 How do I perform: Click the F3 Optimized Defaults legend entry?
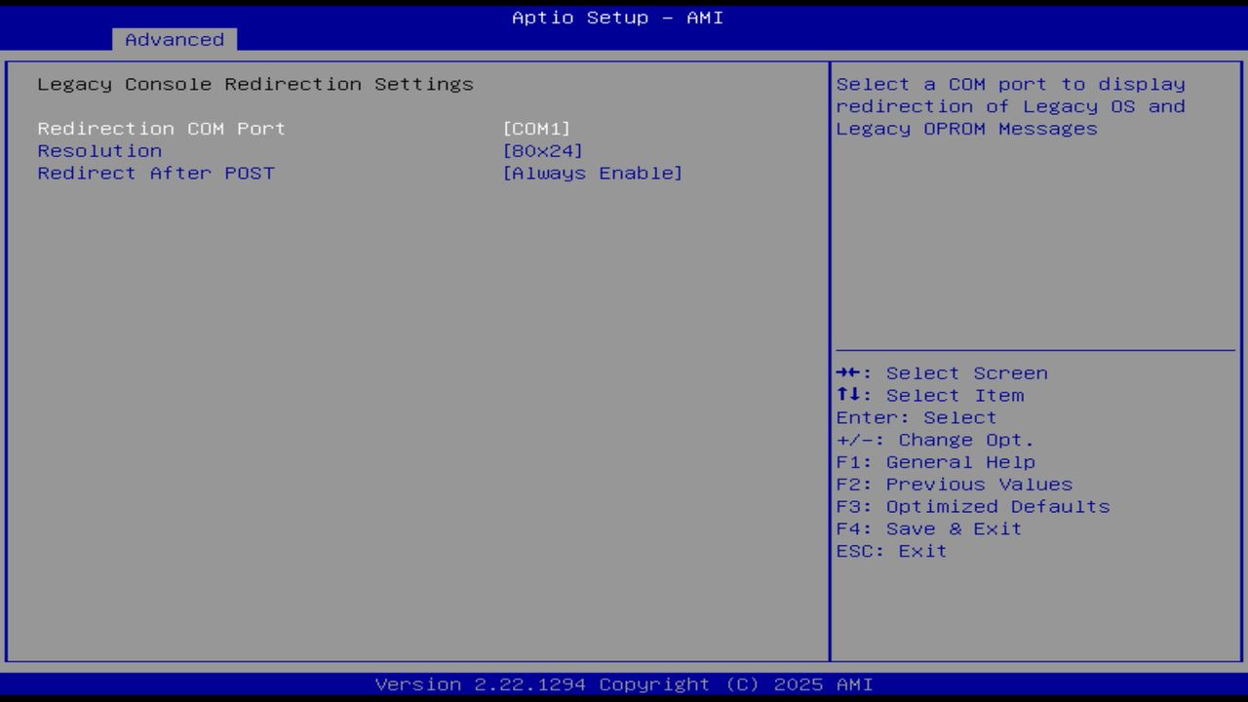pos(973,506)
